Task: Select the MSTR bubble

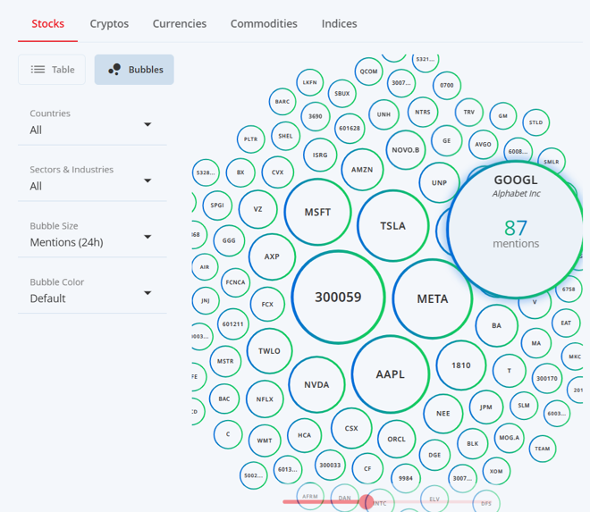Action: (x=225, y=361)
